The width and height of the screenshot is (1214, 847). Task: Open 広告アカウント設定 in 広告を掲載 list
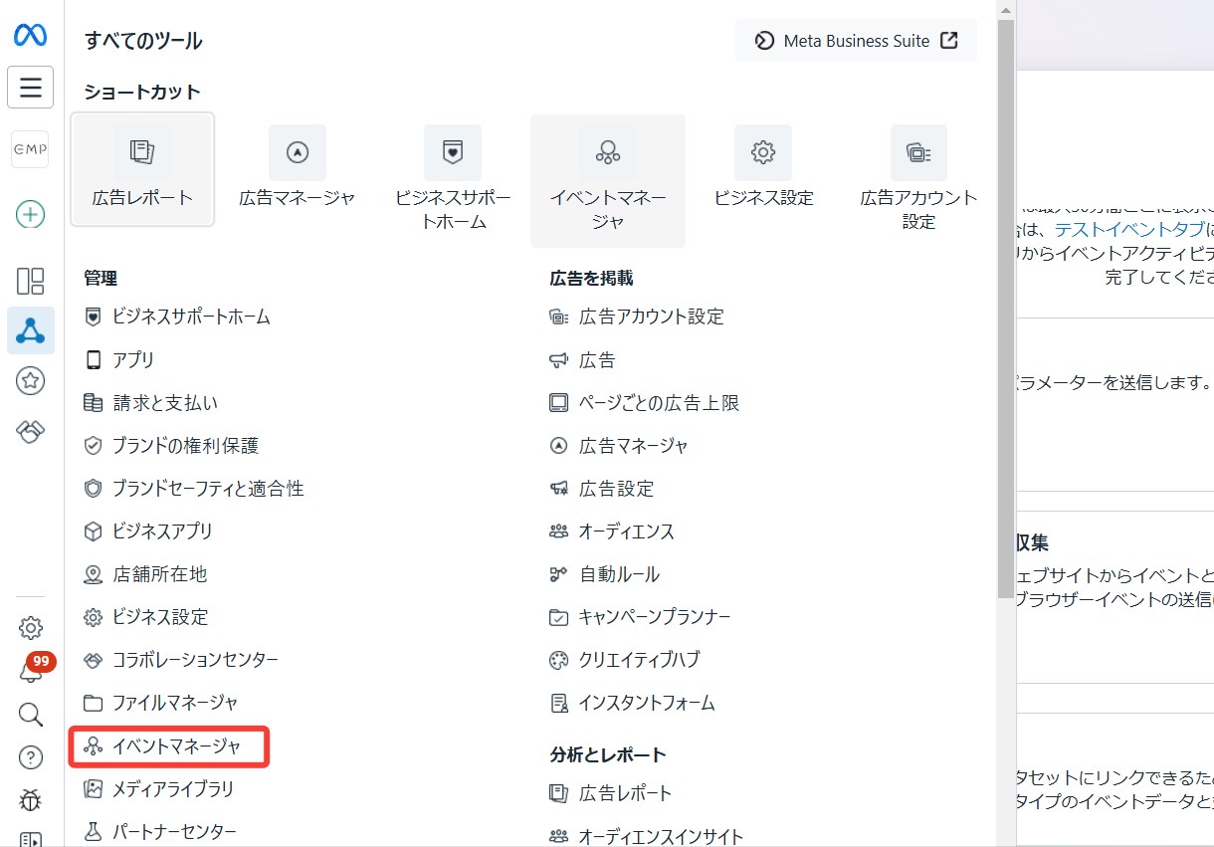click(637, 317)
